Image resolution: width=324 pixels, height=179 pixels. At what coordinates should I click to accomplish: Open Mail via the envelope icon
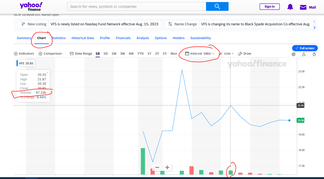pos(303,7)
